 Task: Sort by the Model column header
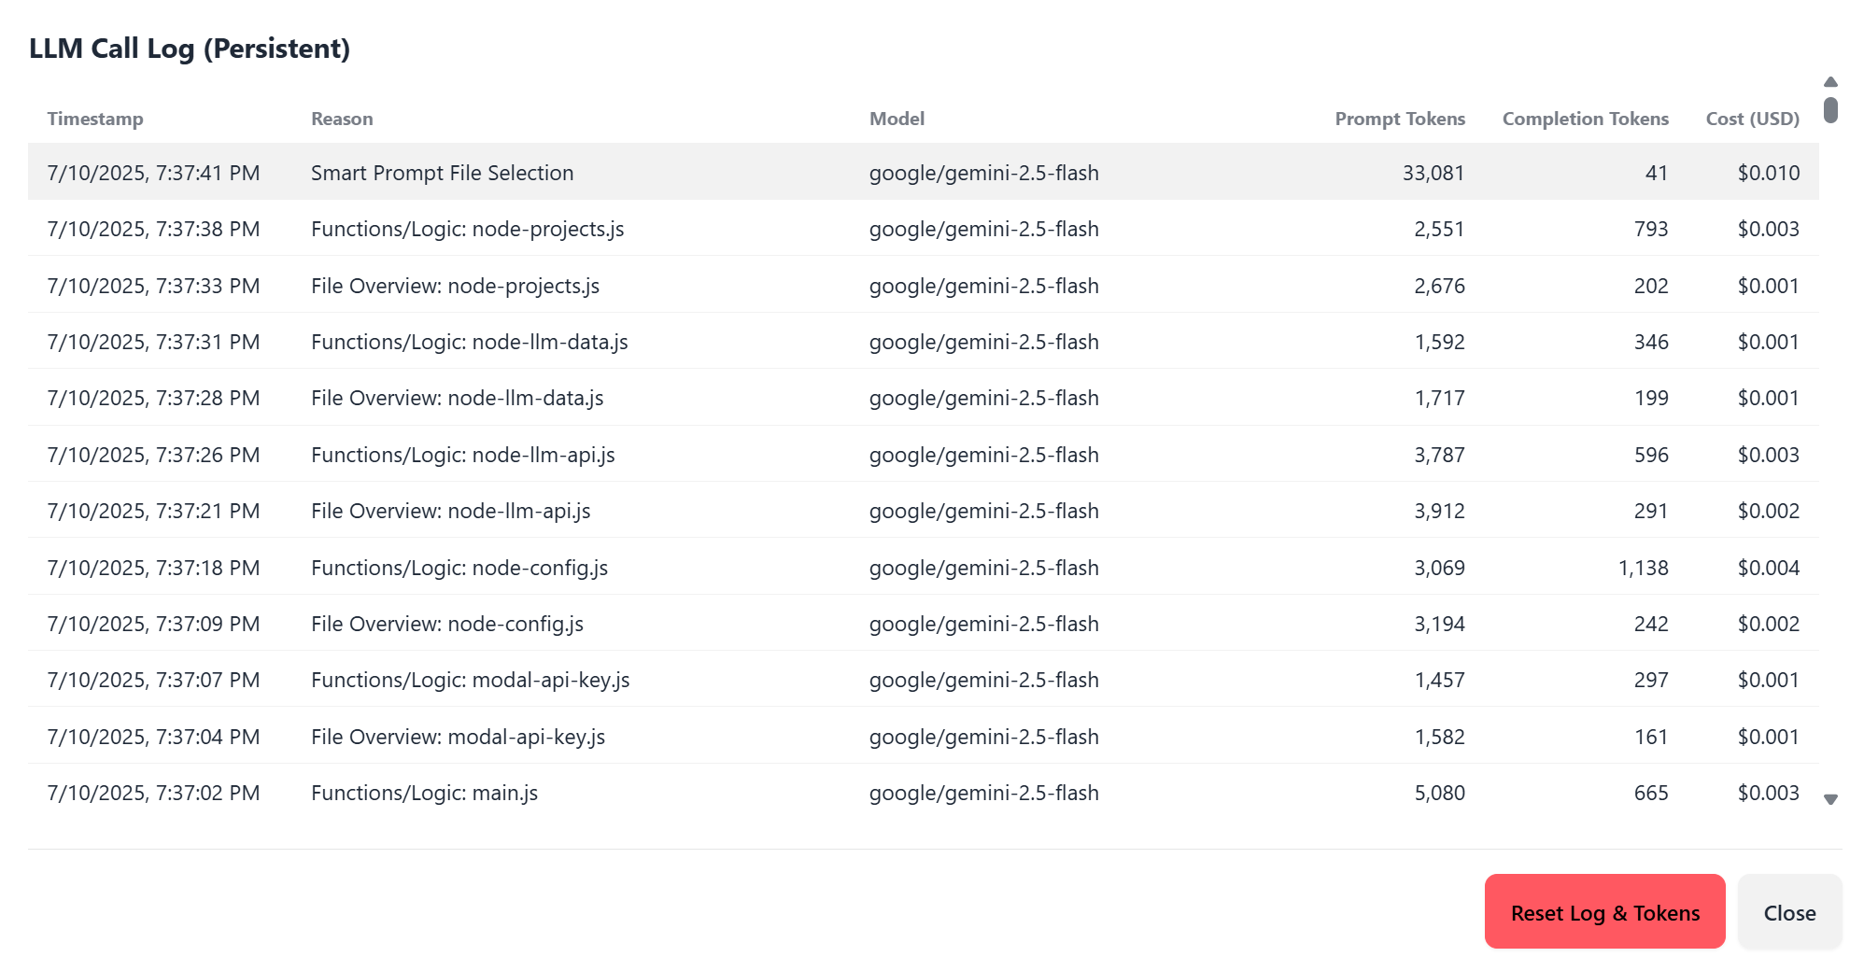(x=897, y=119)
